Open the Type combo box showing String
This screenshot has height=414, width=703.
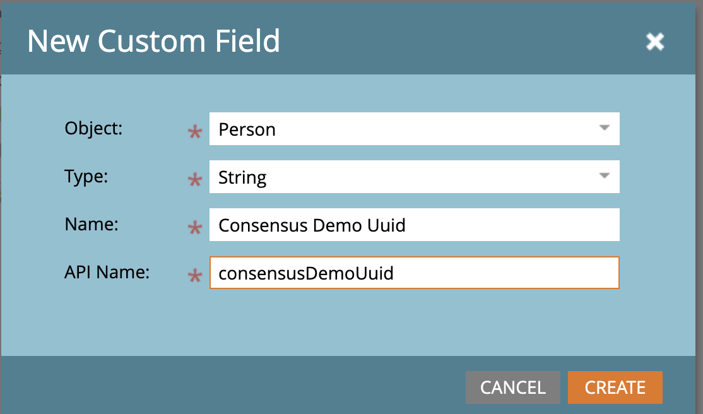tap(414, 177)
